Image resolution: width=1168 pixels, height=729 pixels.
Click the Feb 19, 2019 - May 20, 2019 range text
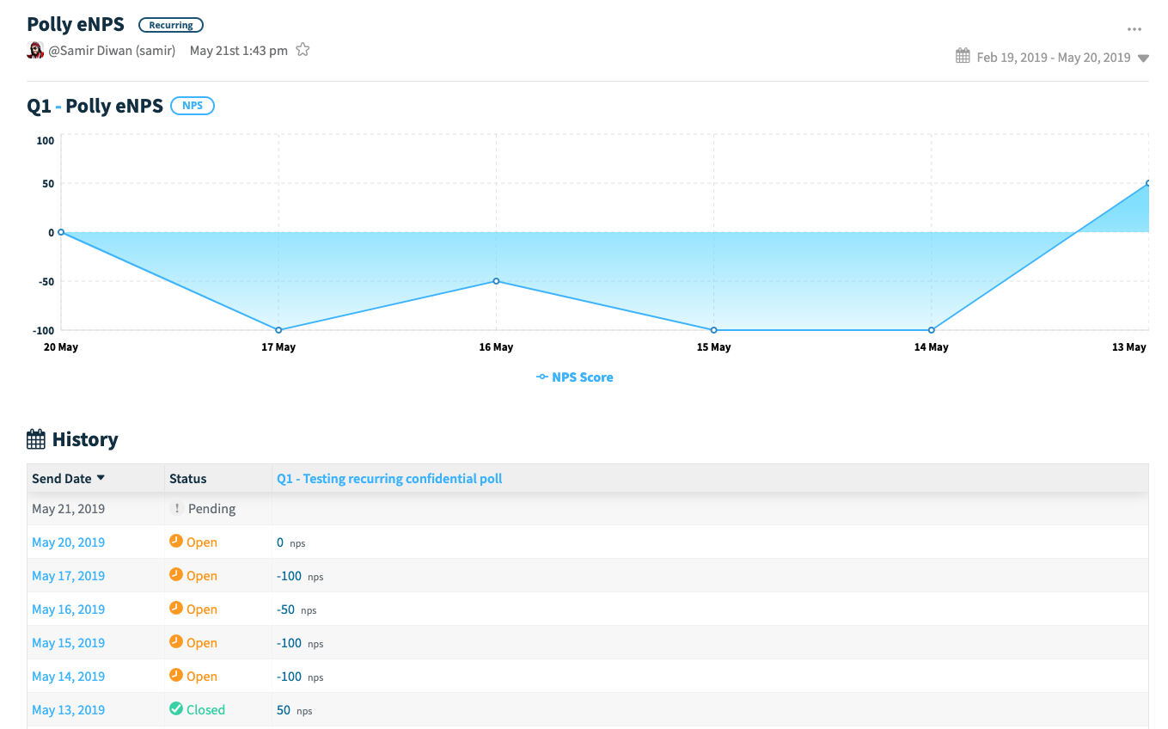click(1054, 58)
